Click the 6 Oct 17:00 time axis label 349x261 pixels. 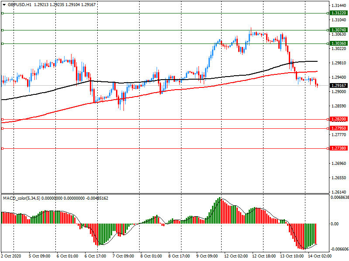click(96, 256)
